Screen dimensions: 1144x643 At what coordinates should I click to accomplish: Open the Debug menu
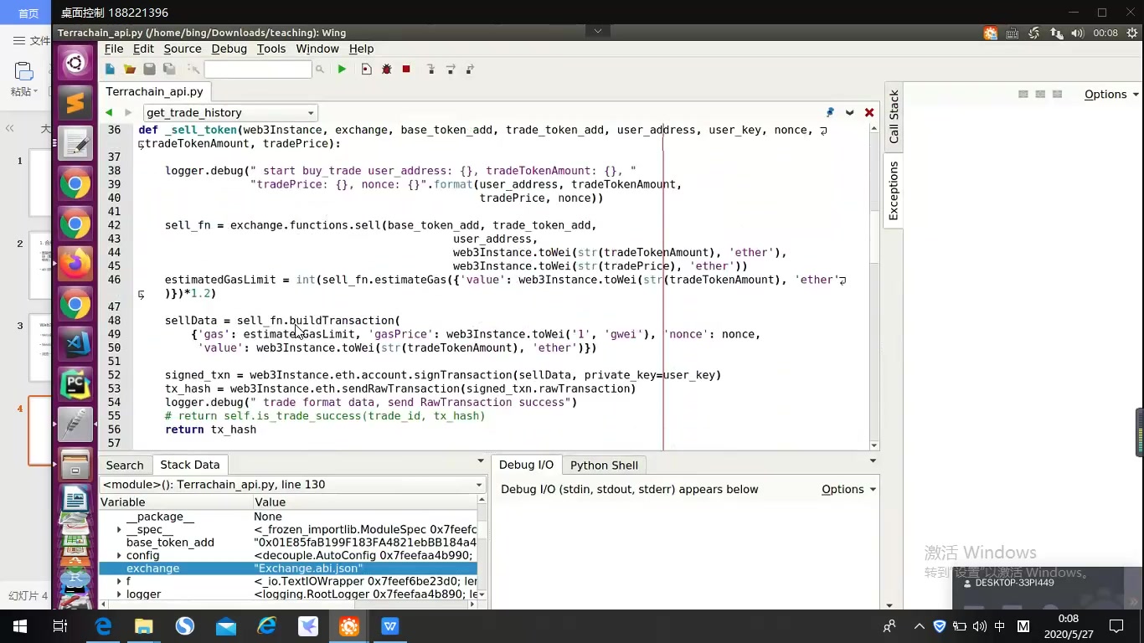tap(228, 49)
